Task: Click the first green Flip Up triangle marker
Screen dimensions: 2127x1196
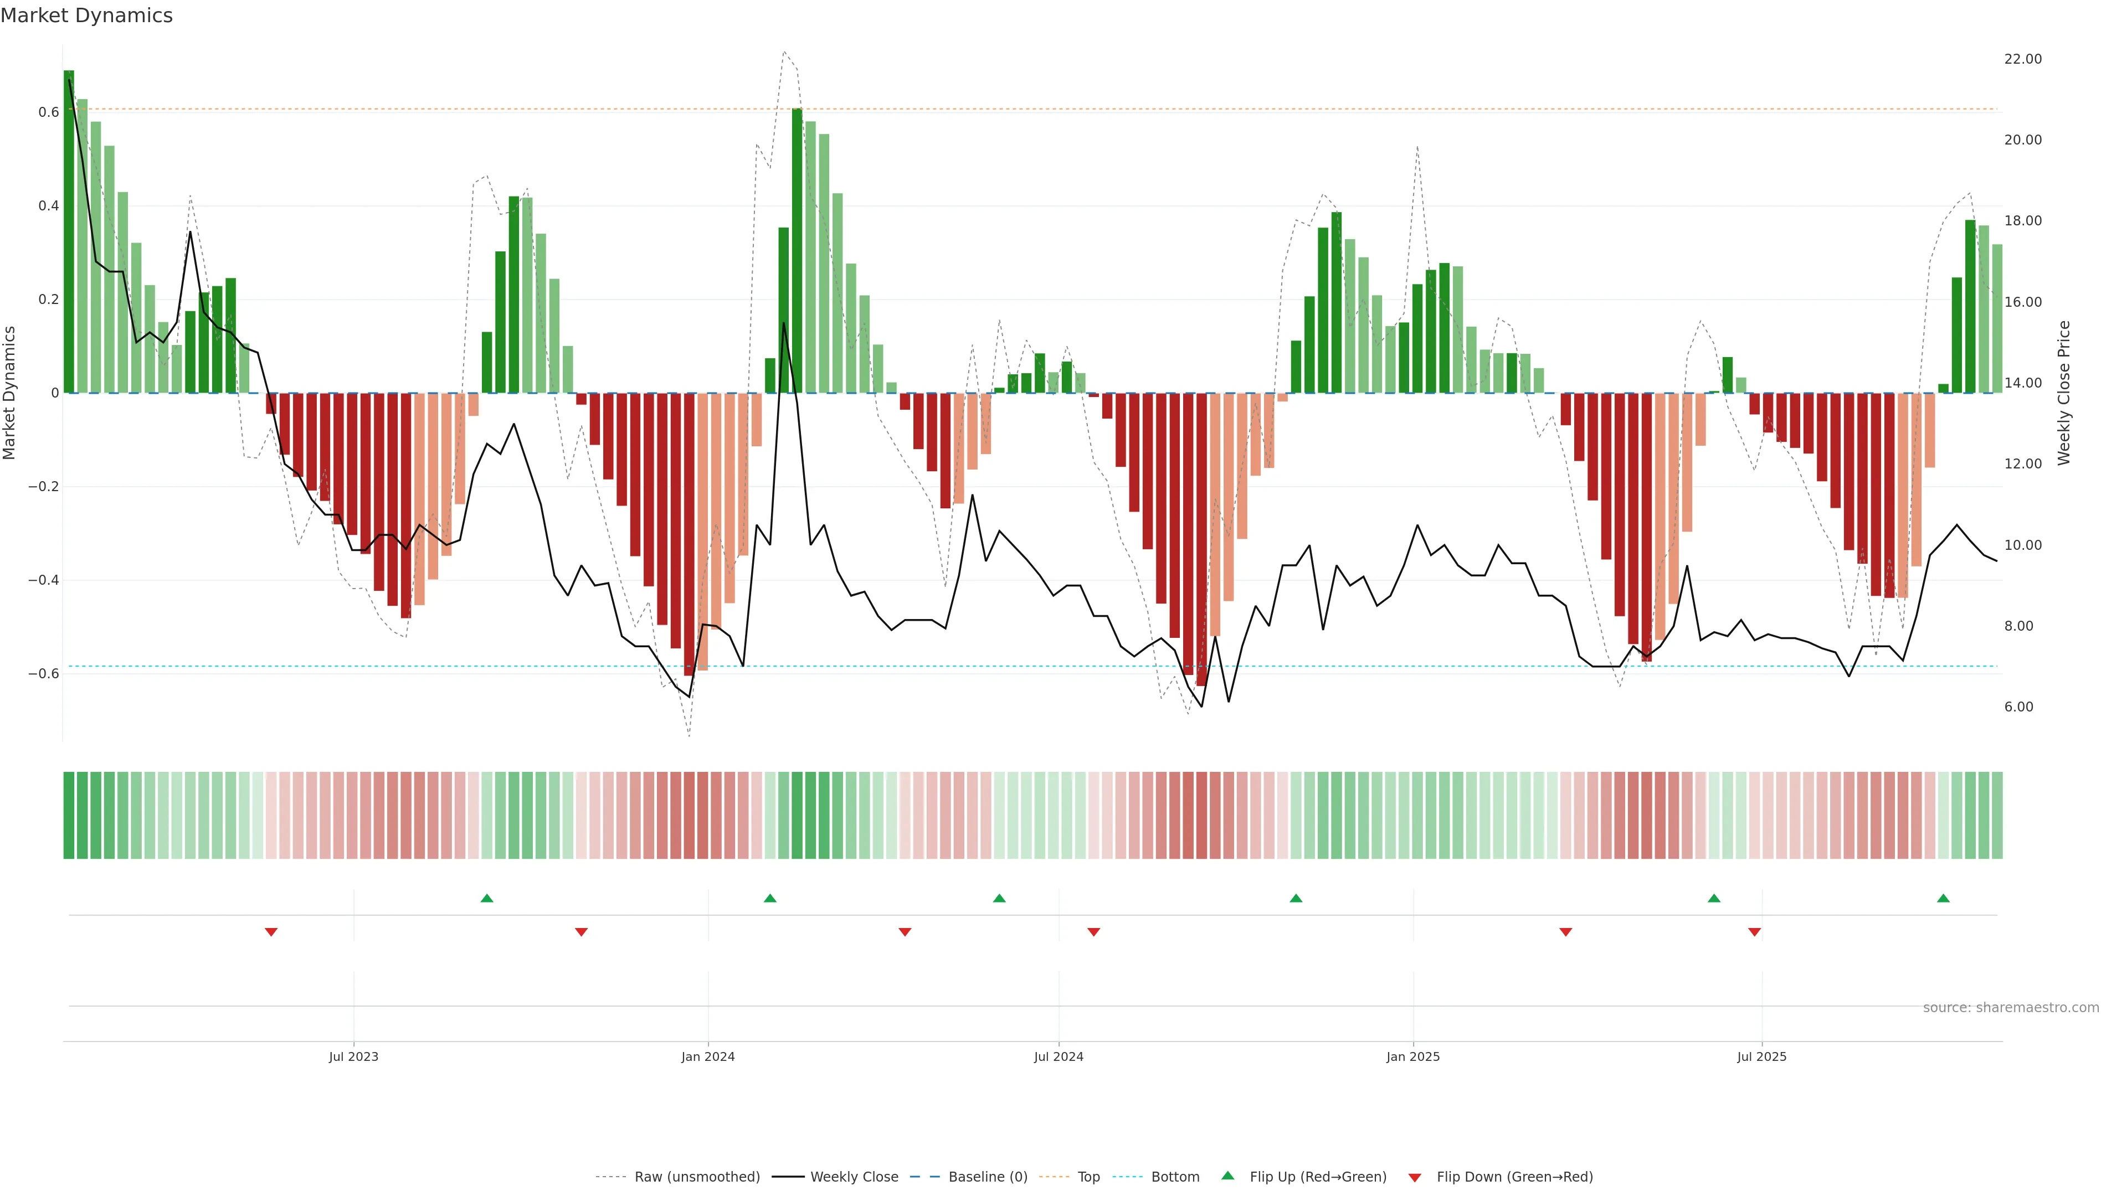Action: coord(486,898)
